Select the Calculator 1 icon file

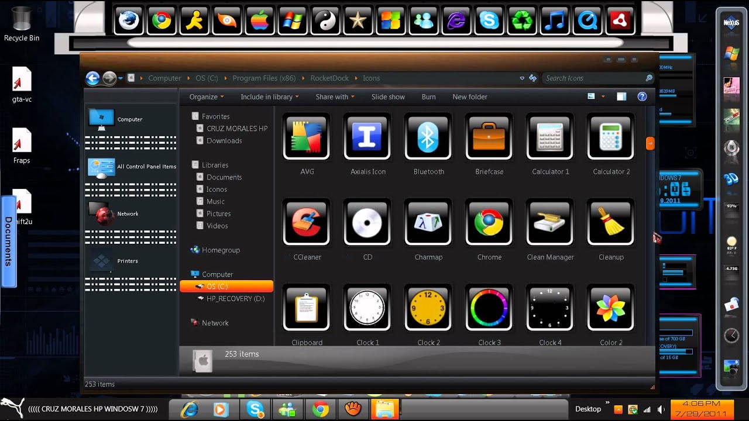(x=550, y=143)
